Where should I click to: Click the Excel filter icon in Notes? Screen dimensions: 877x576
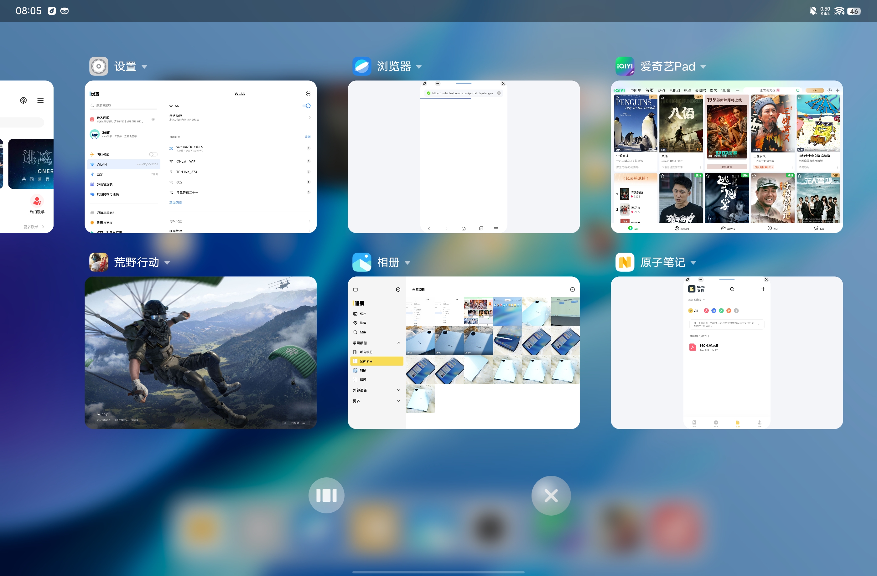tap(721, 311)
